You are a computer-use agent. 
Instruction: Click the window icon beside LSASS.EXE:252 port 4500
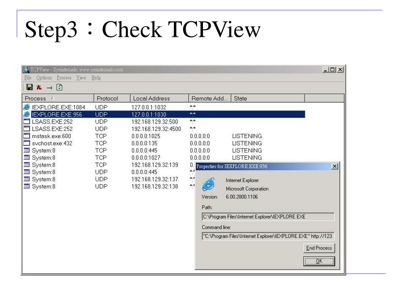point(27,129)
